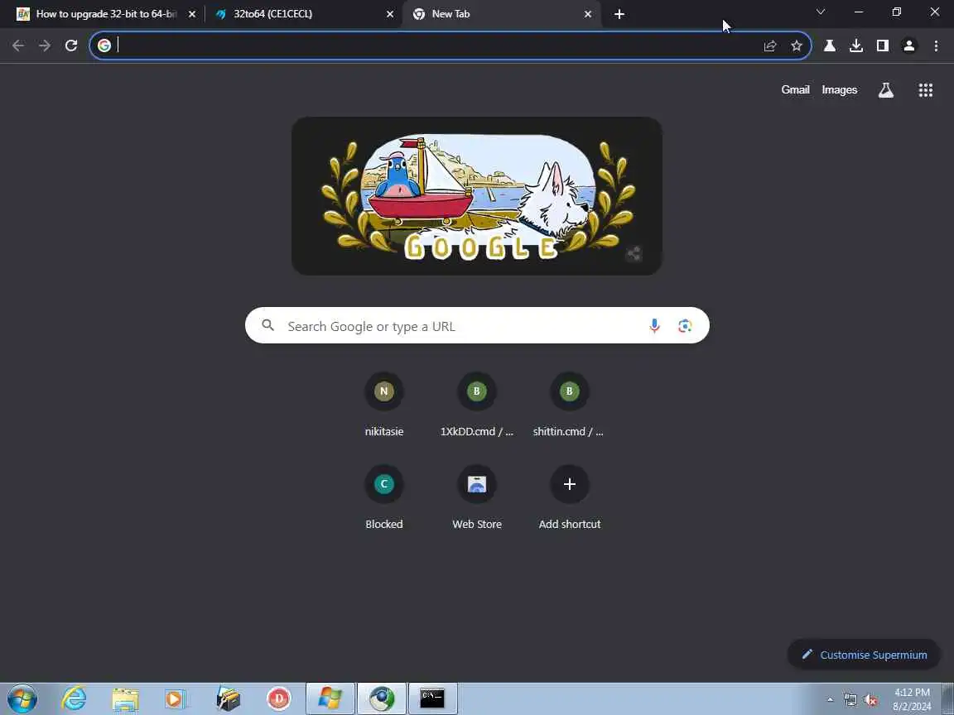
Task: Click the muted volume tray icon
Action: [870, 700]
